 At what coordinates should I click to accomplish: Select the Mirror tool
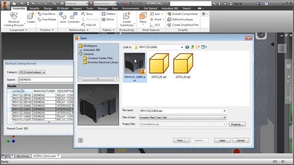(x=108, y=19)
